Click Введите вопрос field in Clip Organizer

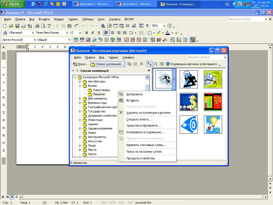(x=206, y=57)
